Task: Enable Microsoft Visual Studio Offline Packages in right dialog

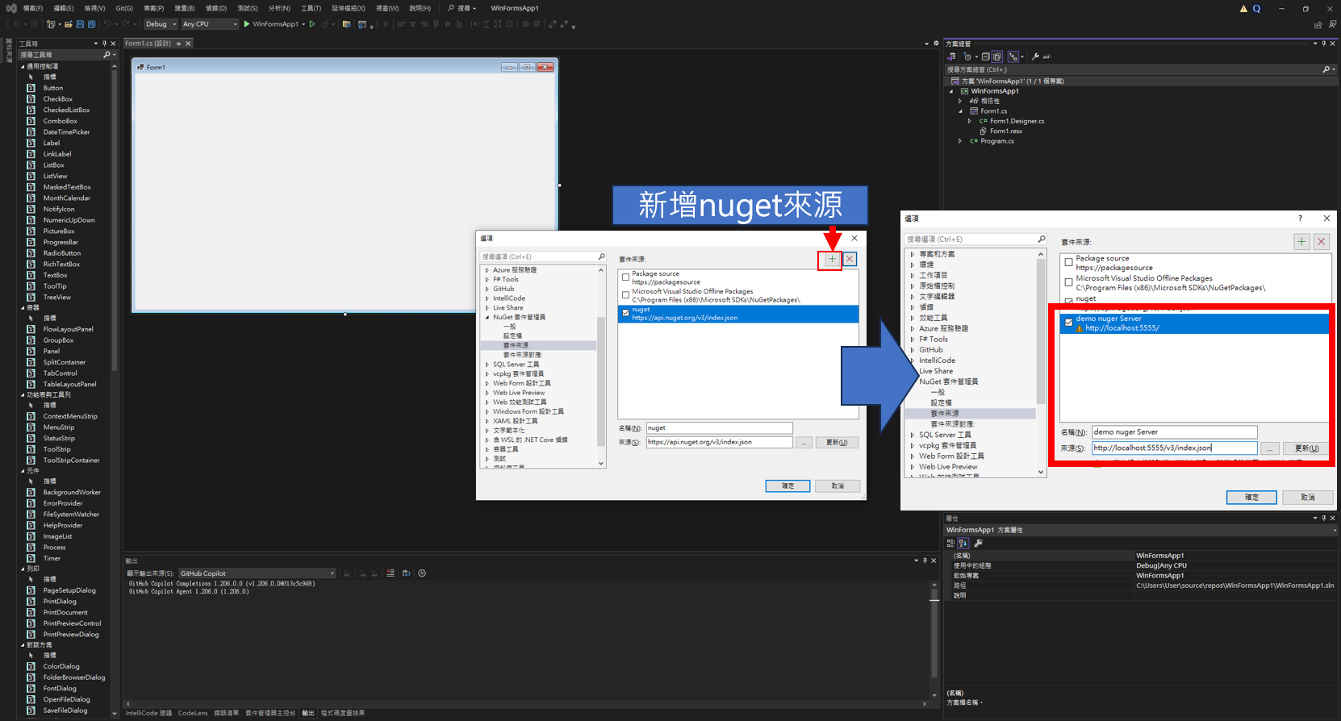Action: tap(1069, 282)
